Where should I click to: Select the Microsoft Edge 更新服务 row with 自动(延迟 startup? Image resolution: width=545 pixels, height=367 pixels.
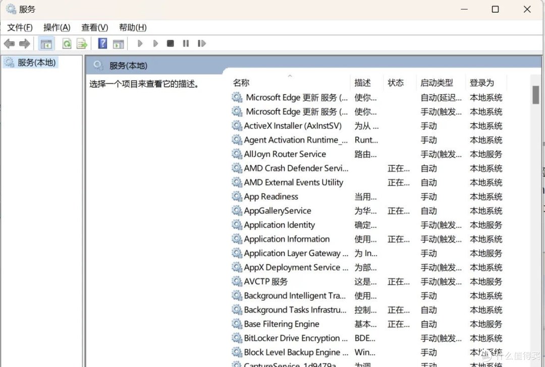[x=367, y=98]
